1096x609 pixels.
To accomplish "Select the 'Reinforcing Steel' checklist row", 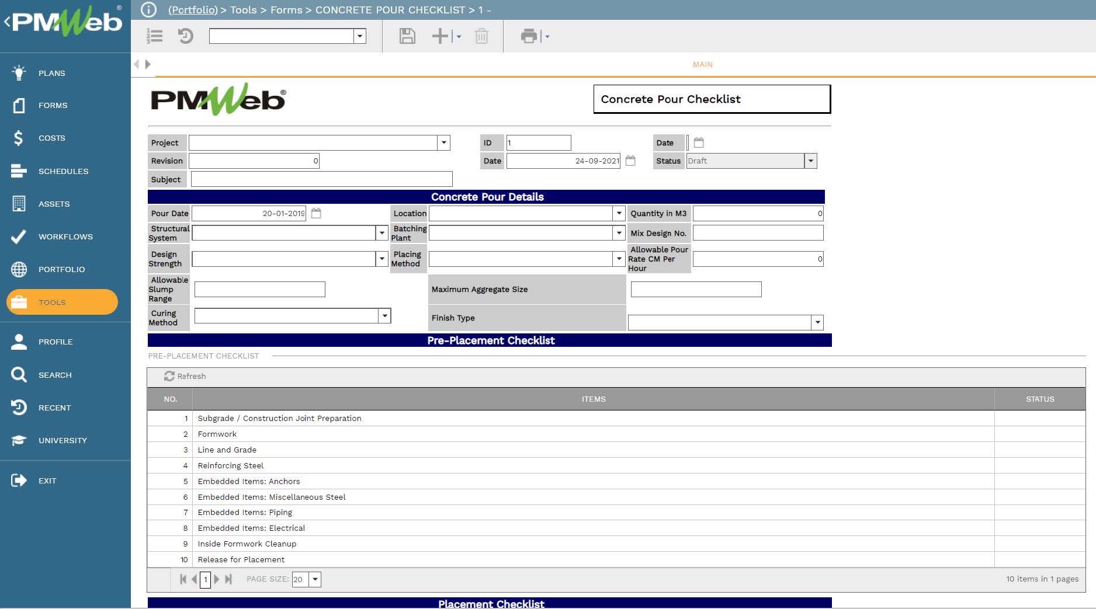I will 616,465.
